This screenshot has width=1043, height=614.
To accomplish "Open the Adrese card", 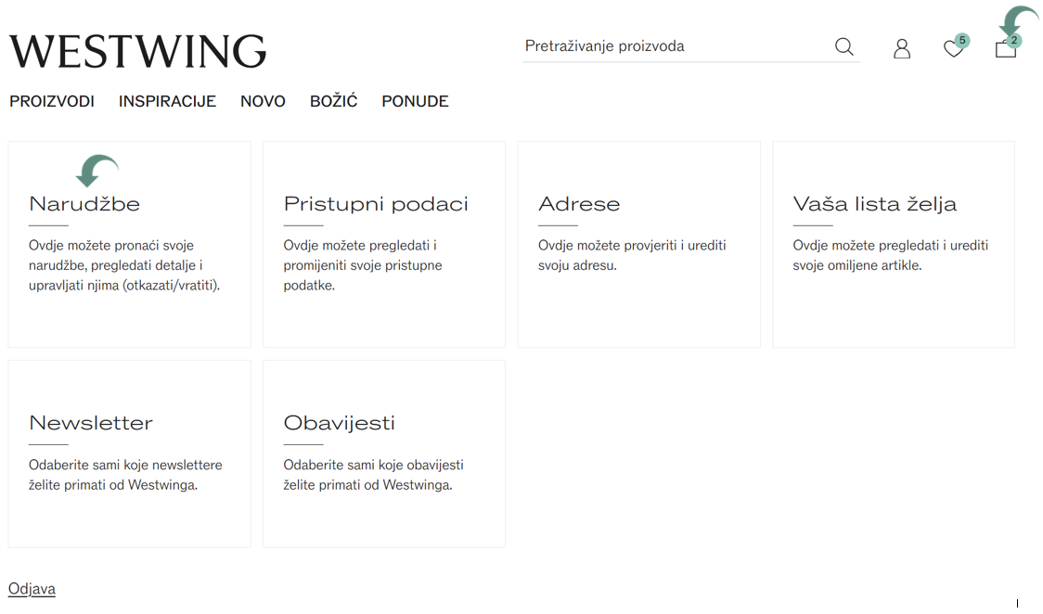I will pos(638,244).
